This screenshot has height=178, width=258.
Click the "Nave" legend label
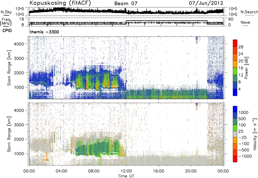point(245,22)
